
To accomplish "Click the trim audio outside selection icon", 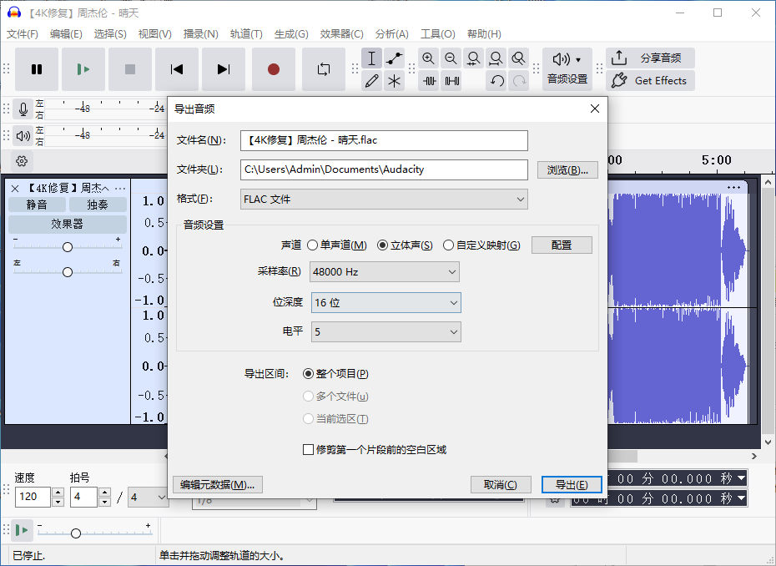I will pos(428,81).
